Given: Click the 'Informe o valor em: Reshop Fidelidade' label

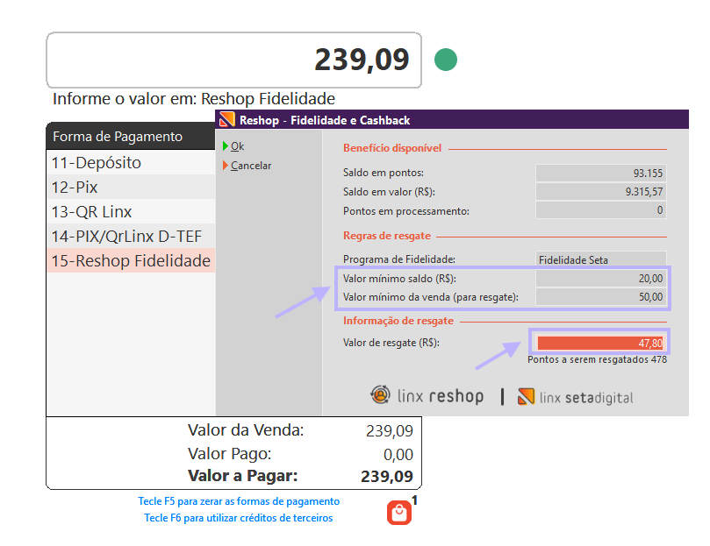Looking at the screenshot, I should 194,99.
